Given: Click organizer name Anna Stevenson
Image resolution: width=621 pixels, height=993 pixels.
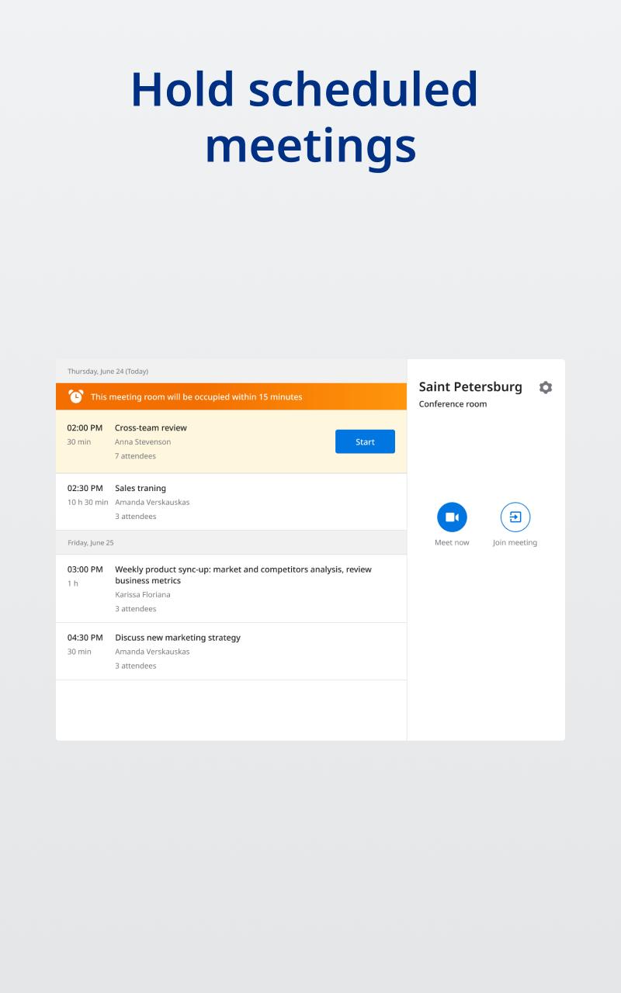Looking at the screenshot, I should coord(143,442).
